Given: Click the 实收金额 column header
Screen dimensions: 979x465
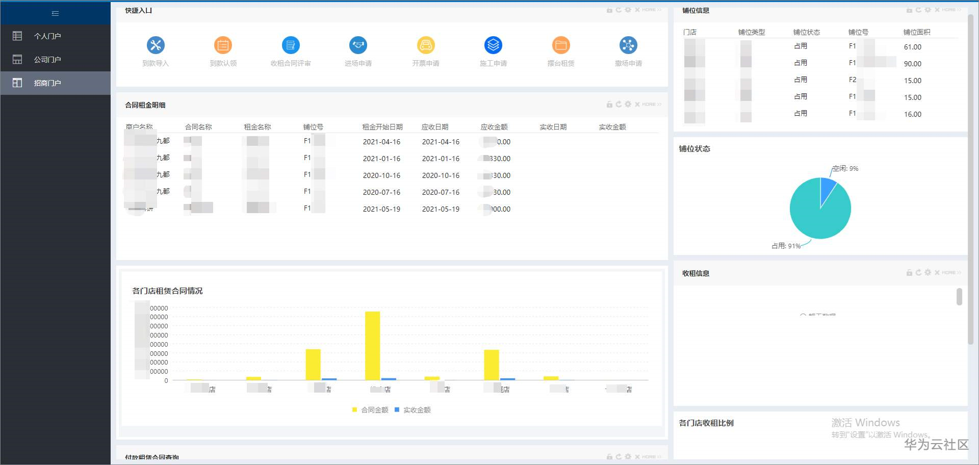Looking at the screenshot, I should 612,127.
